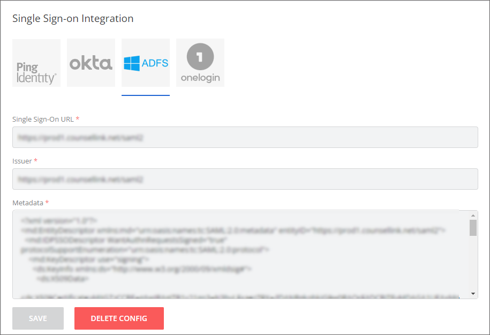Image resolution: width=490 pixels, height=335 pixels.
Task: Click the empty Metadata scrollbar track
Action: tap(473, 263)
